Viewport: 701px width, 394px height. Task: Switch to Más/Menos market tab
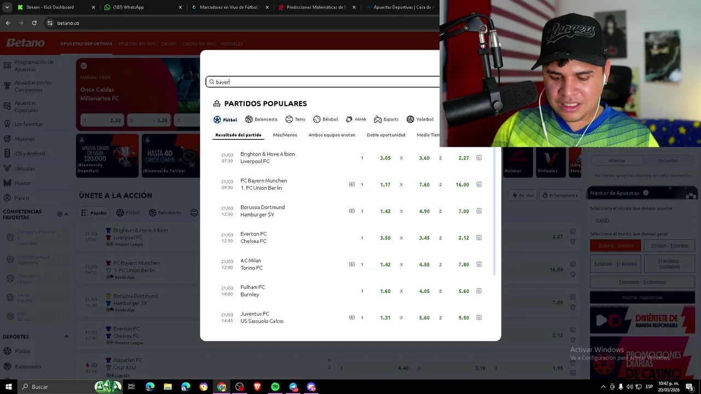[x=285, y=135]
